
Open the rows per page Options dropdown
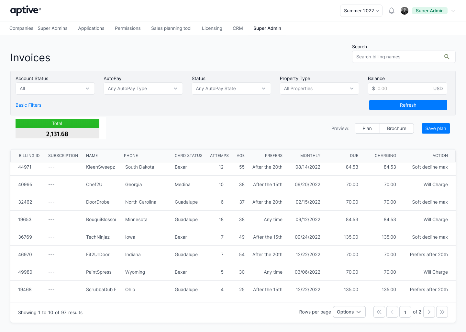349,312
